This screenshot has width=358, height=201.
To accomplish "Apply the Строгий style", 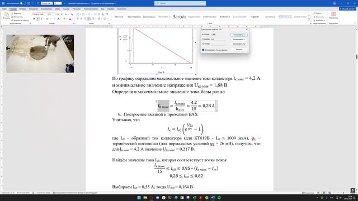I will tap(255, 17).
